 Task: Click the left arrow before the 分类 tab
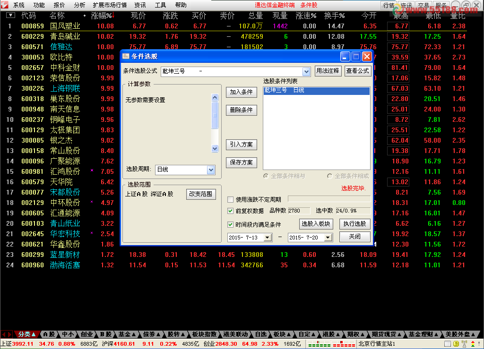4,334
